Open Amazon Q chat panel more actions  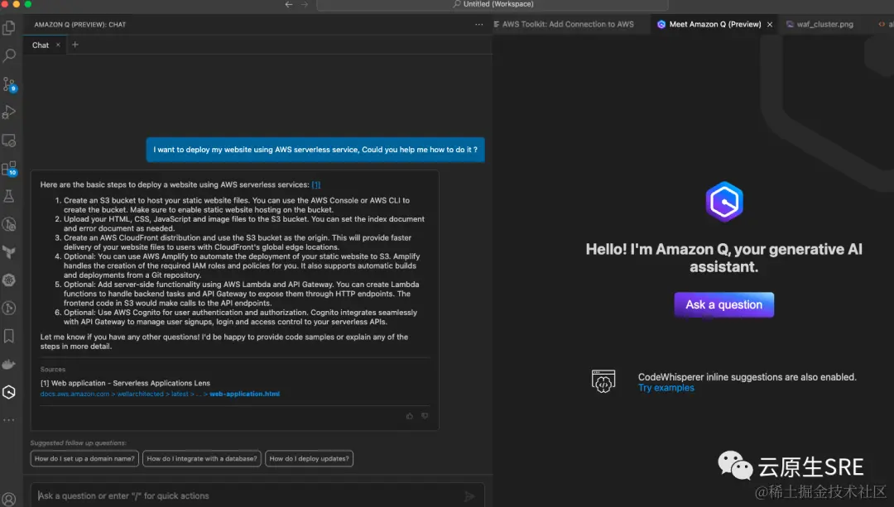click(x=479, y=25)
